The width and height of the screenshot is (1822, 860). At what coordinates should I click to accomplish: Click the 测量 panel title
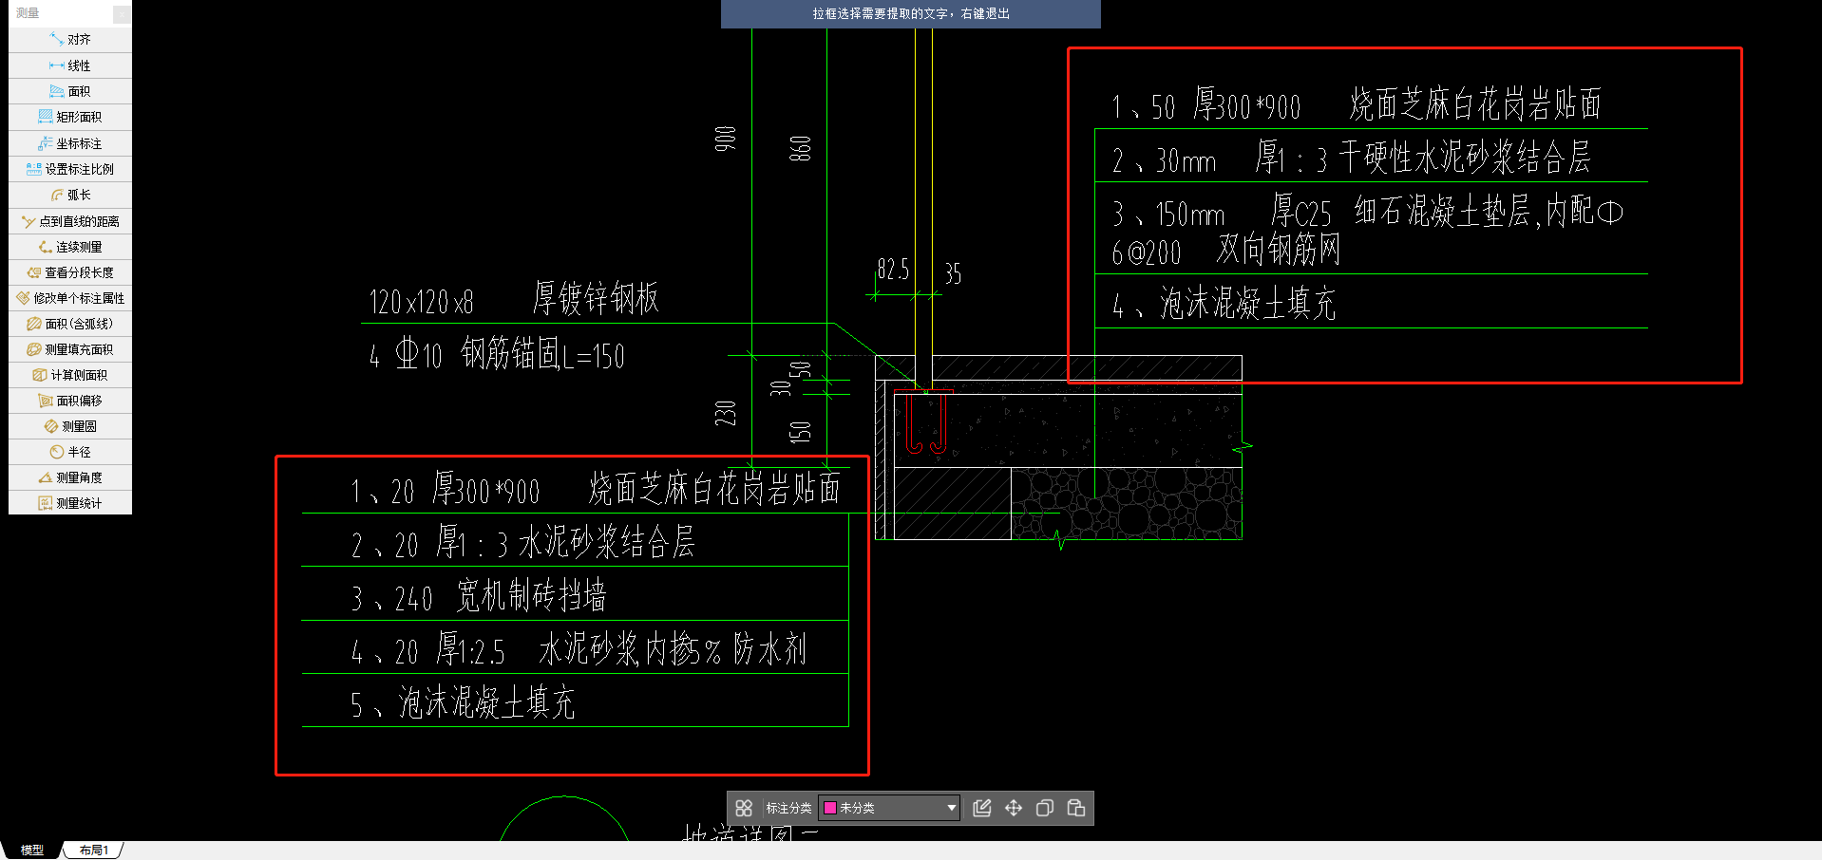[x=28, y=13]
